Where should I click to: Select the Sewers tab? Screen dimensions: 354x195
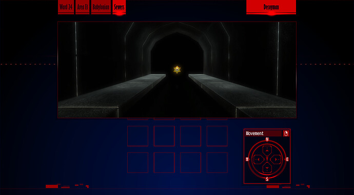pos(119,7)
